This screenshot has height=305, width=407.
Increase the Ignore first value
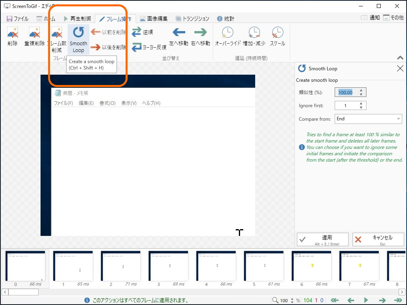point(361,104)
